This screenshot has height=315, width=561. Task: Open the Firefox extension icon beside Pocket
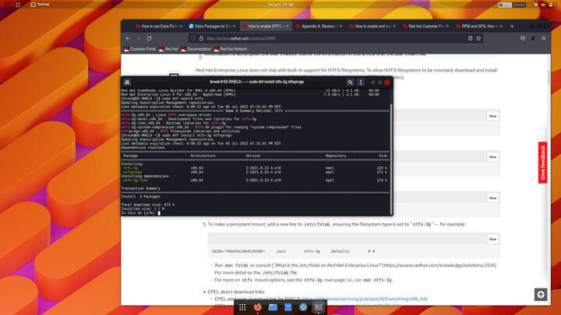[534, 38]
